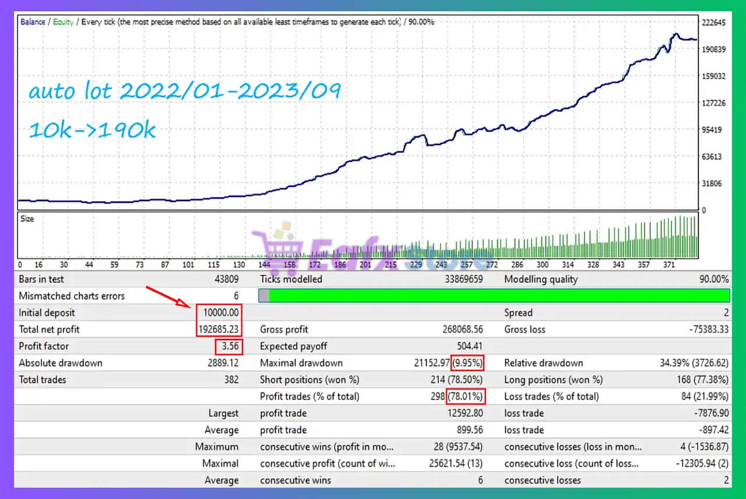Image resolution: width=746 pixels, height=499 pixels.
Task: Click the red arrow pointing at Initial deposit
Action: (168, 295)
